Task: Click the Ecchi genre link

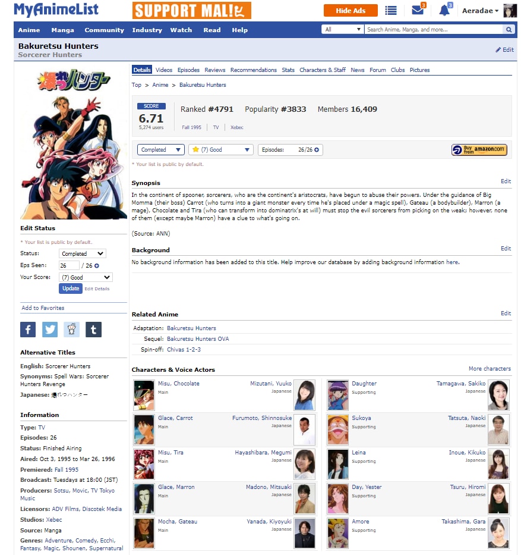Action: coord(107,541)
